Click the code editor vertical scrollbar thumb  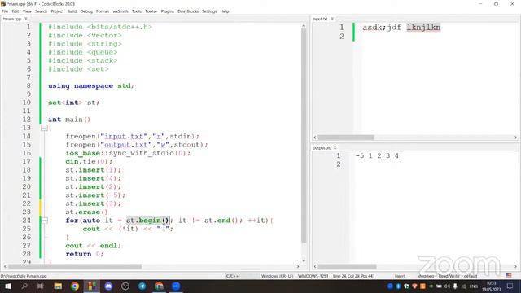[304, 136]
